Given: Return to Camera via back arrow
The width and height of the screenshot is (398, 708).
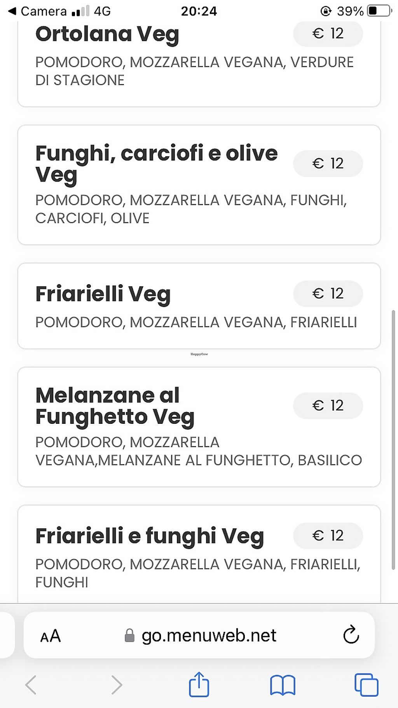Looking at the screenshot, I should click(x=12, y=11).
